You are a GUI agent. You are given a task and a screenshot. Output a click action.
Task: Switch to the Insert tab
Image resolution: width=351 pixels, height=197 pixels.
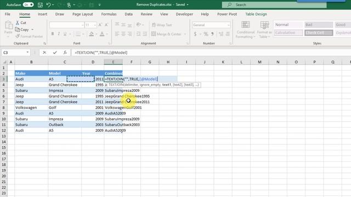pyautogui.click(x=42, y=14)
